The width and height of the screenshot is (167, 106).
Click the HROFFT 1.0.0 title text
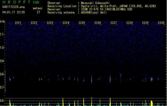point(21,2)
